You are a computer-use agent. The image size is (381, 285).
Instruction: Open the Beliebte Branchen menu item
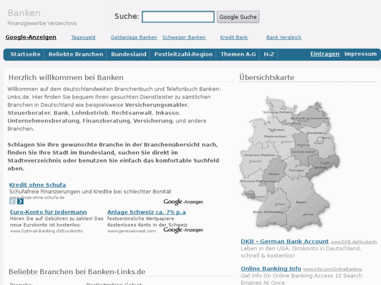click(x=76, y=54)
